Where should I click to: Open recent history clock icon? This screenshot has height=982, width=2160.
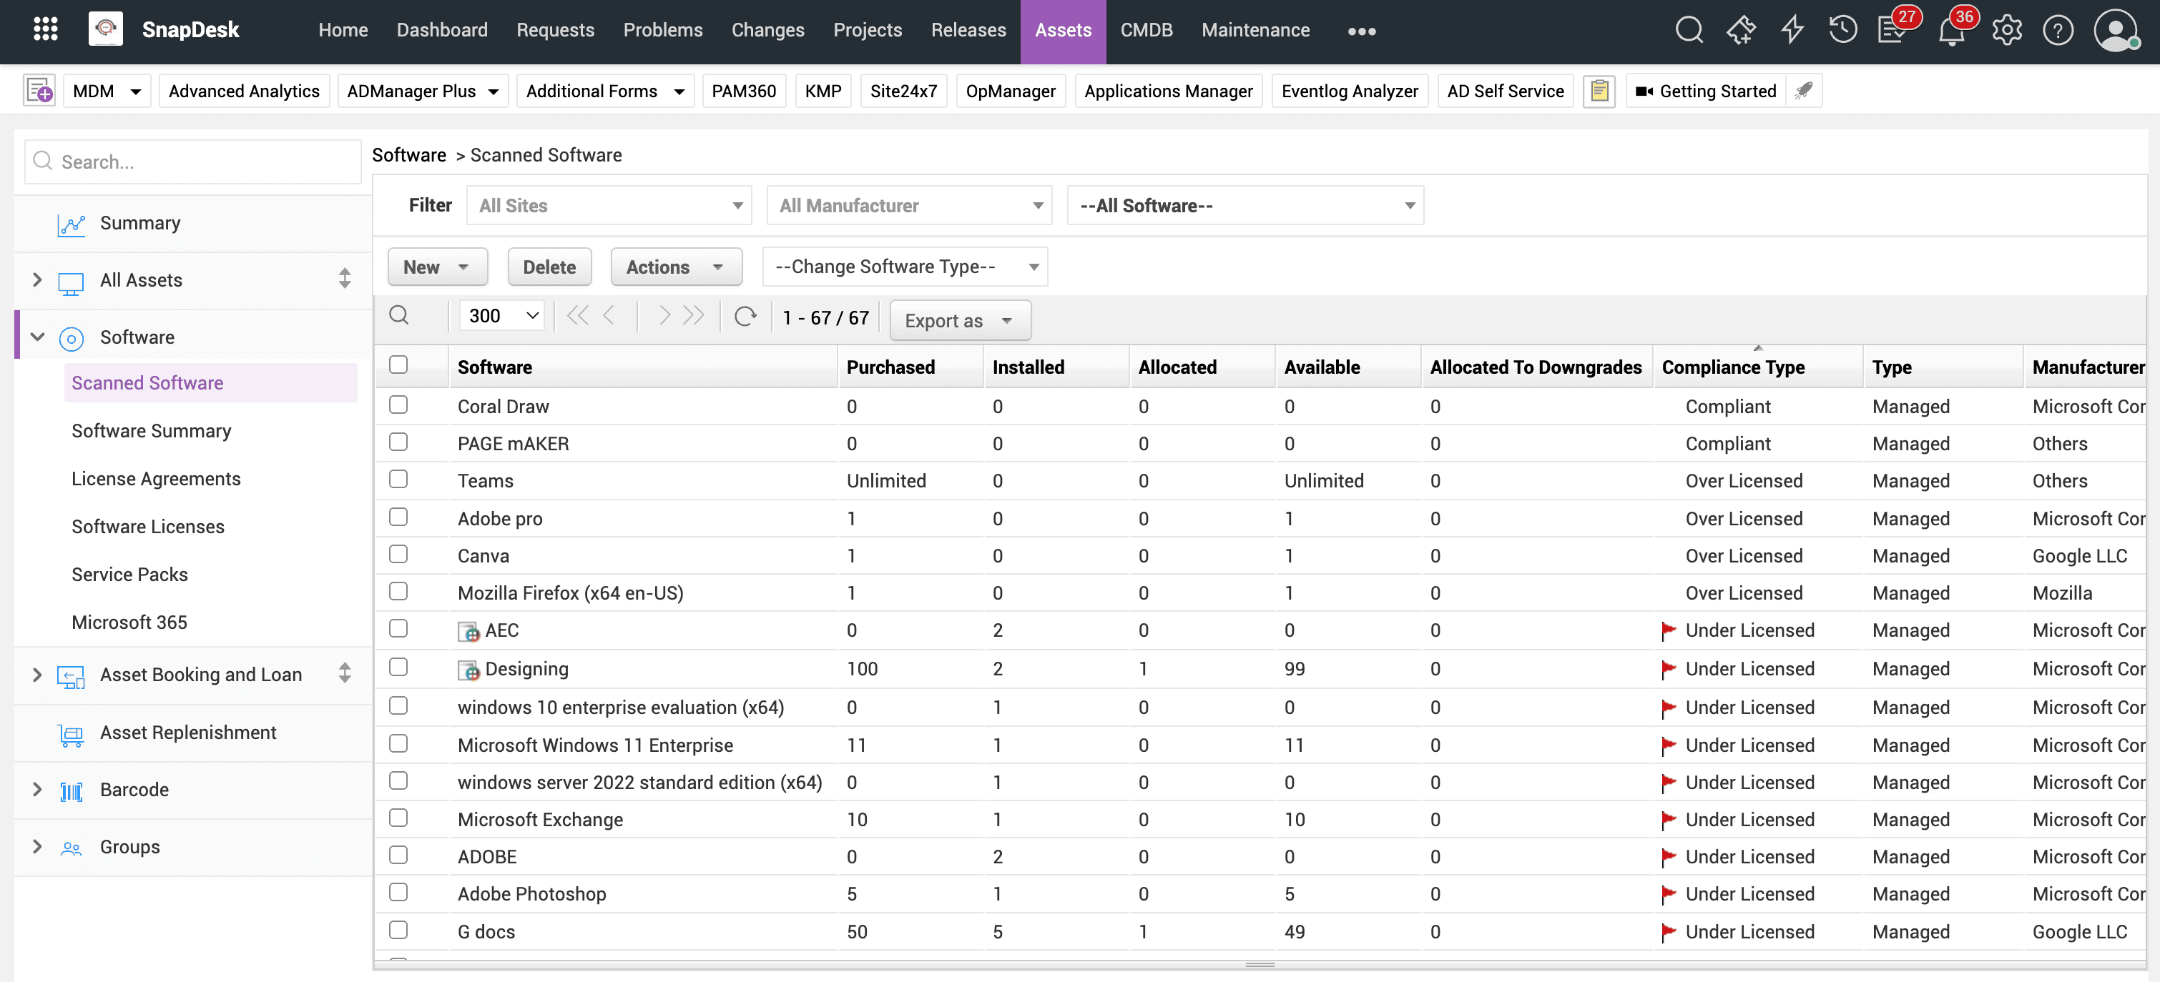coord(1842,30)
